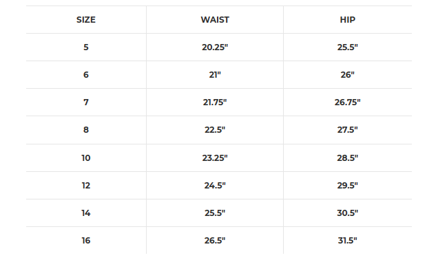Select the size 12 row label
Image resolution: width=438 pixels, height=260 pixels.
(x=86, y=186)
